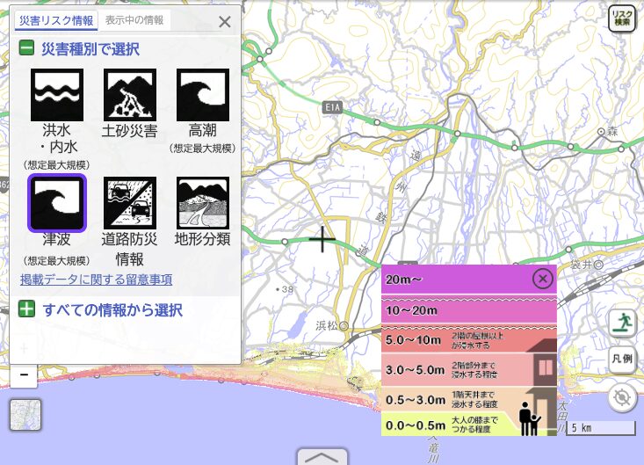Enable the 洪水・内水 flood hazard layer
This screenshot has width=644, height=465.
click(x=57, y=95)
